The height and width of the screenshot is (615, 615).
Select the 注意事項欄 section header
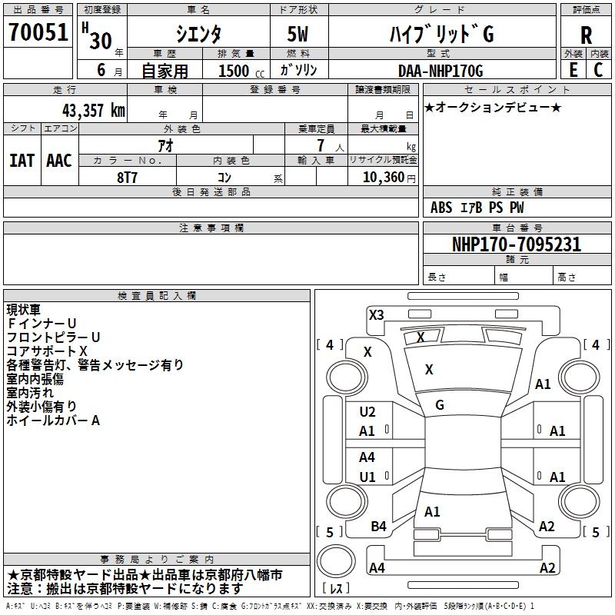tap(211, 228)
